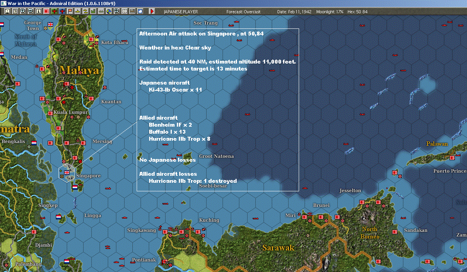
Task: Click the 'Groot Natoena' map label
Action: click(x=217, y=156)
